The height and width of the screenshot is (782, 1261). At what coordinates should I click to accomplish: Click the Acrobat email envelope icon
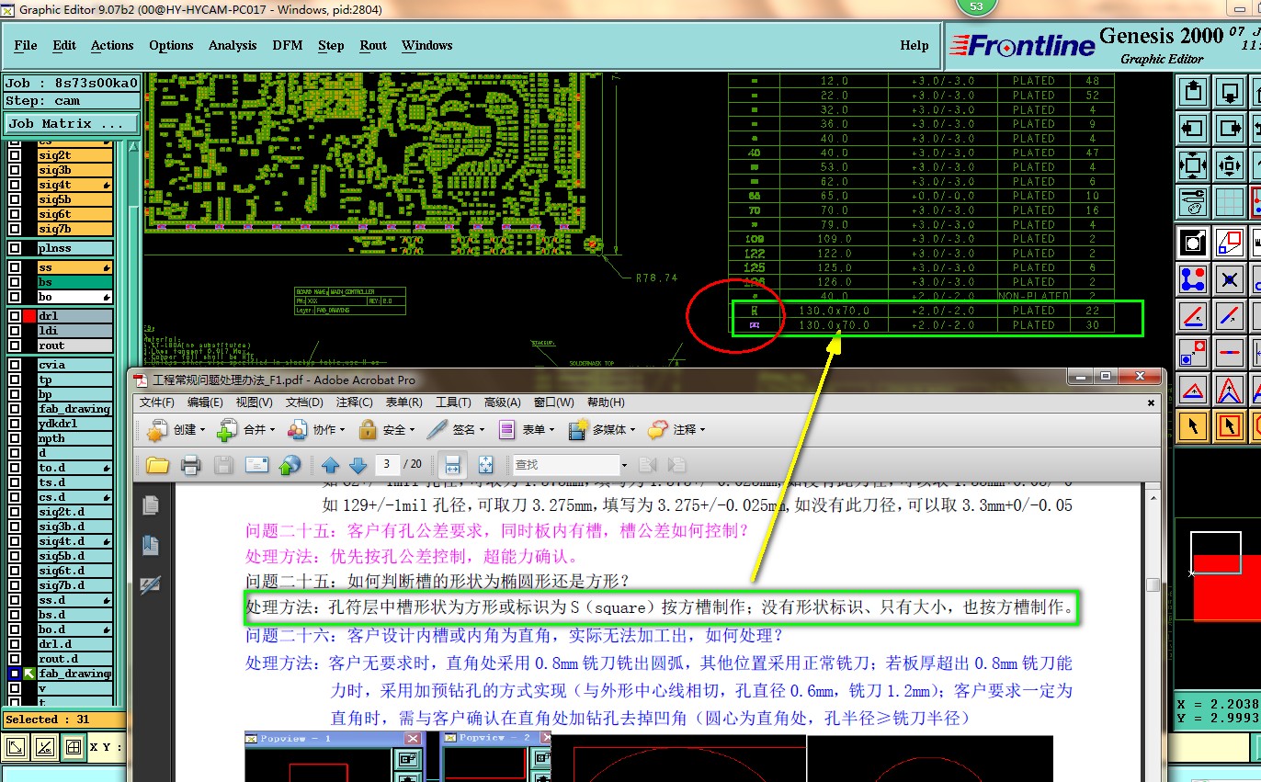coord(256,465)
